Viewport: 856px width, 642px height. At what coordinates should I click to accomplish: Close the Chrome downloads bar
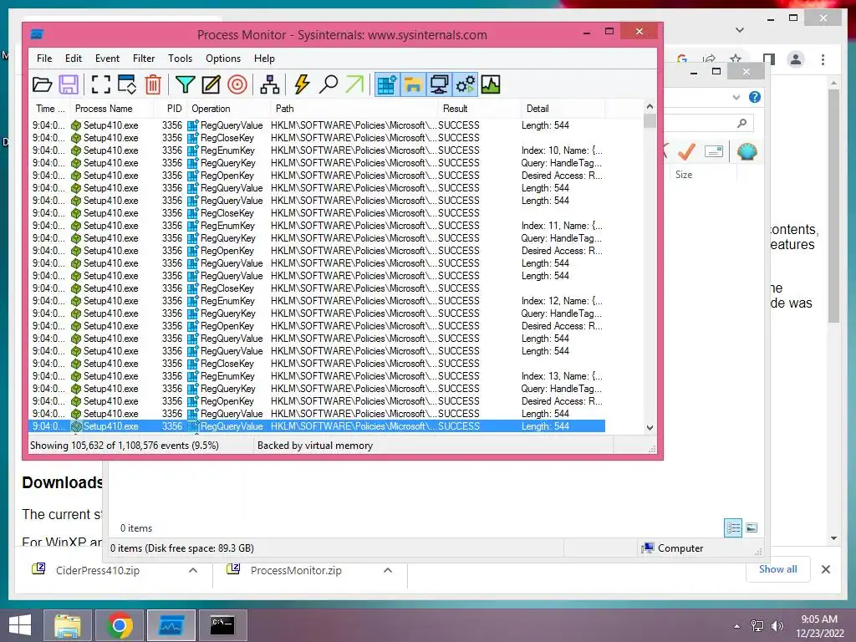[x=825, y=569]
